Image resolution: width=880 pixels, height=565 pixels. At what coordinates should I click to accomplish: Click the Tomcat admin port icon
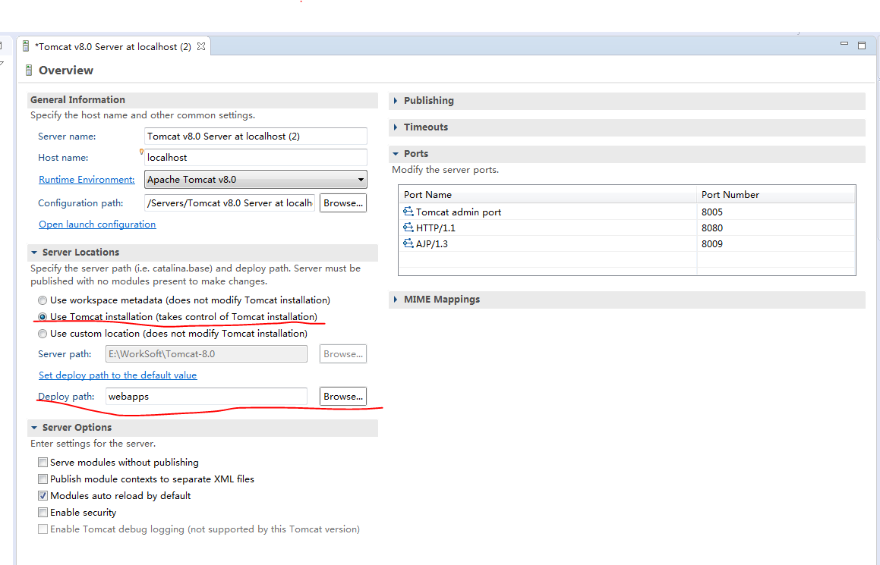(x=408, y=212)
